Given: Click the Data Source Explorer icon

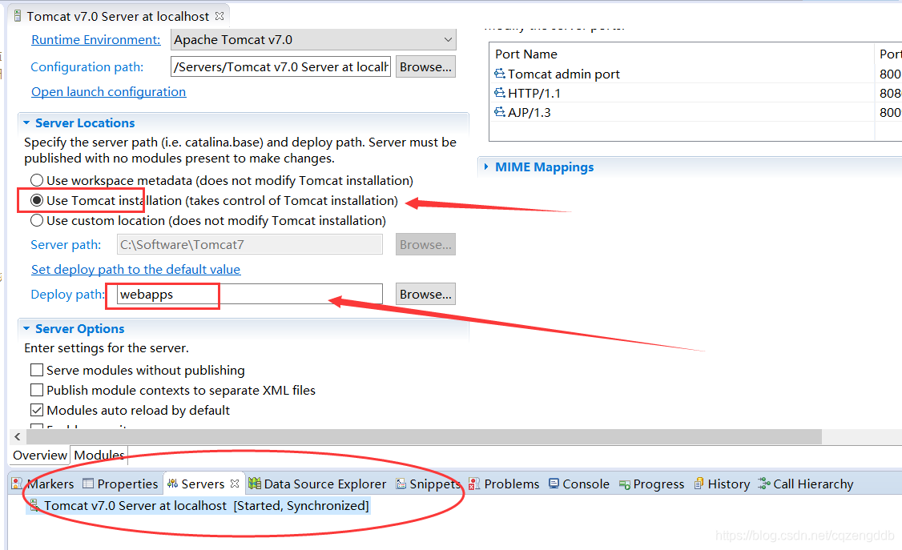Looking at the screenshot, I should pos(254,484).
